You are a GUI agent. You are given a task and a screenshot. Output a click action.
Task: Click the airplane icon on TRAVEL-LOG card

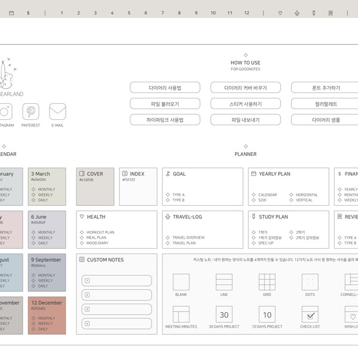click(168, 217)
